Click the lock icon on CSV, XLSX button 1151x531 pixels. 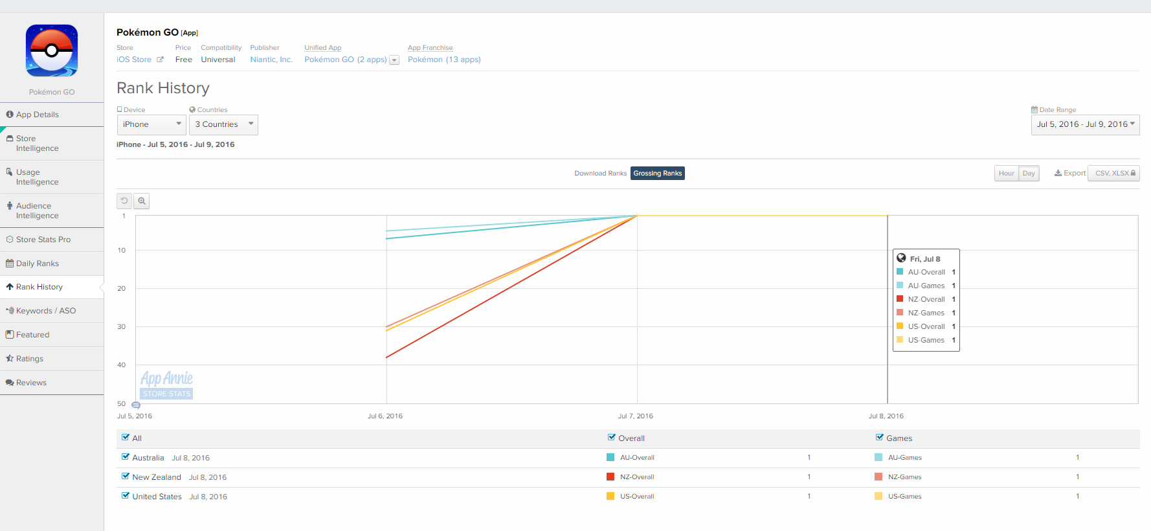pos(1133,173)
